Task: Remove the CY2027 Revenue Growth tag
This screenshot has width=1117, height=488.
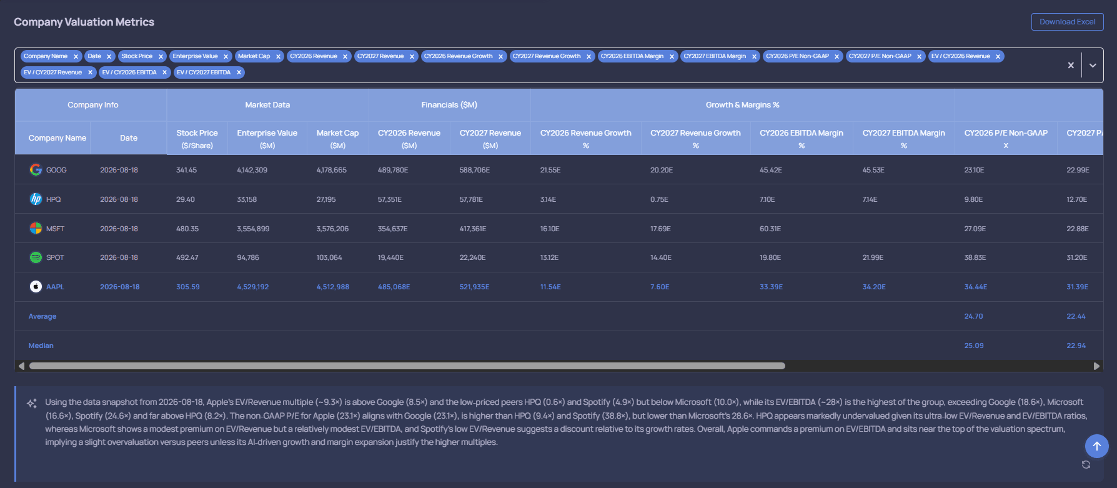Action: (588, 56)
